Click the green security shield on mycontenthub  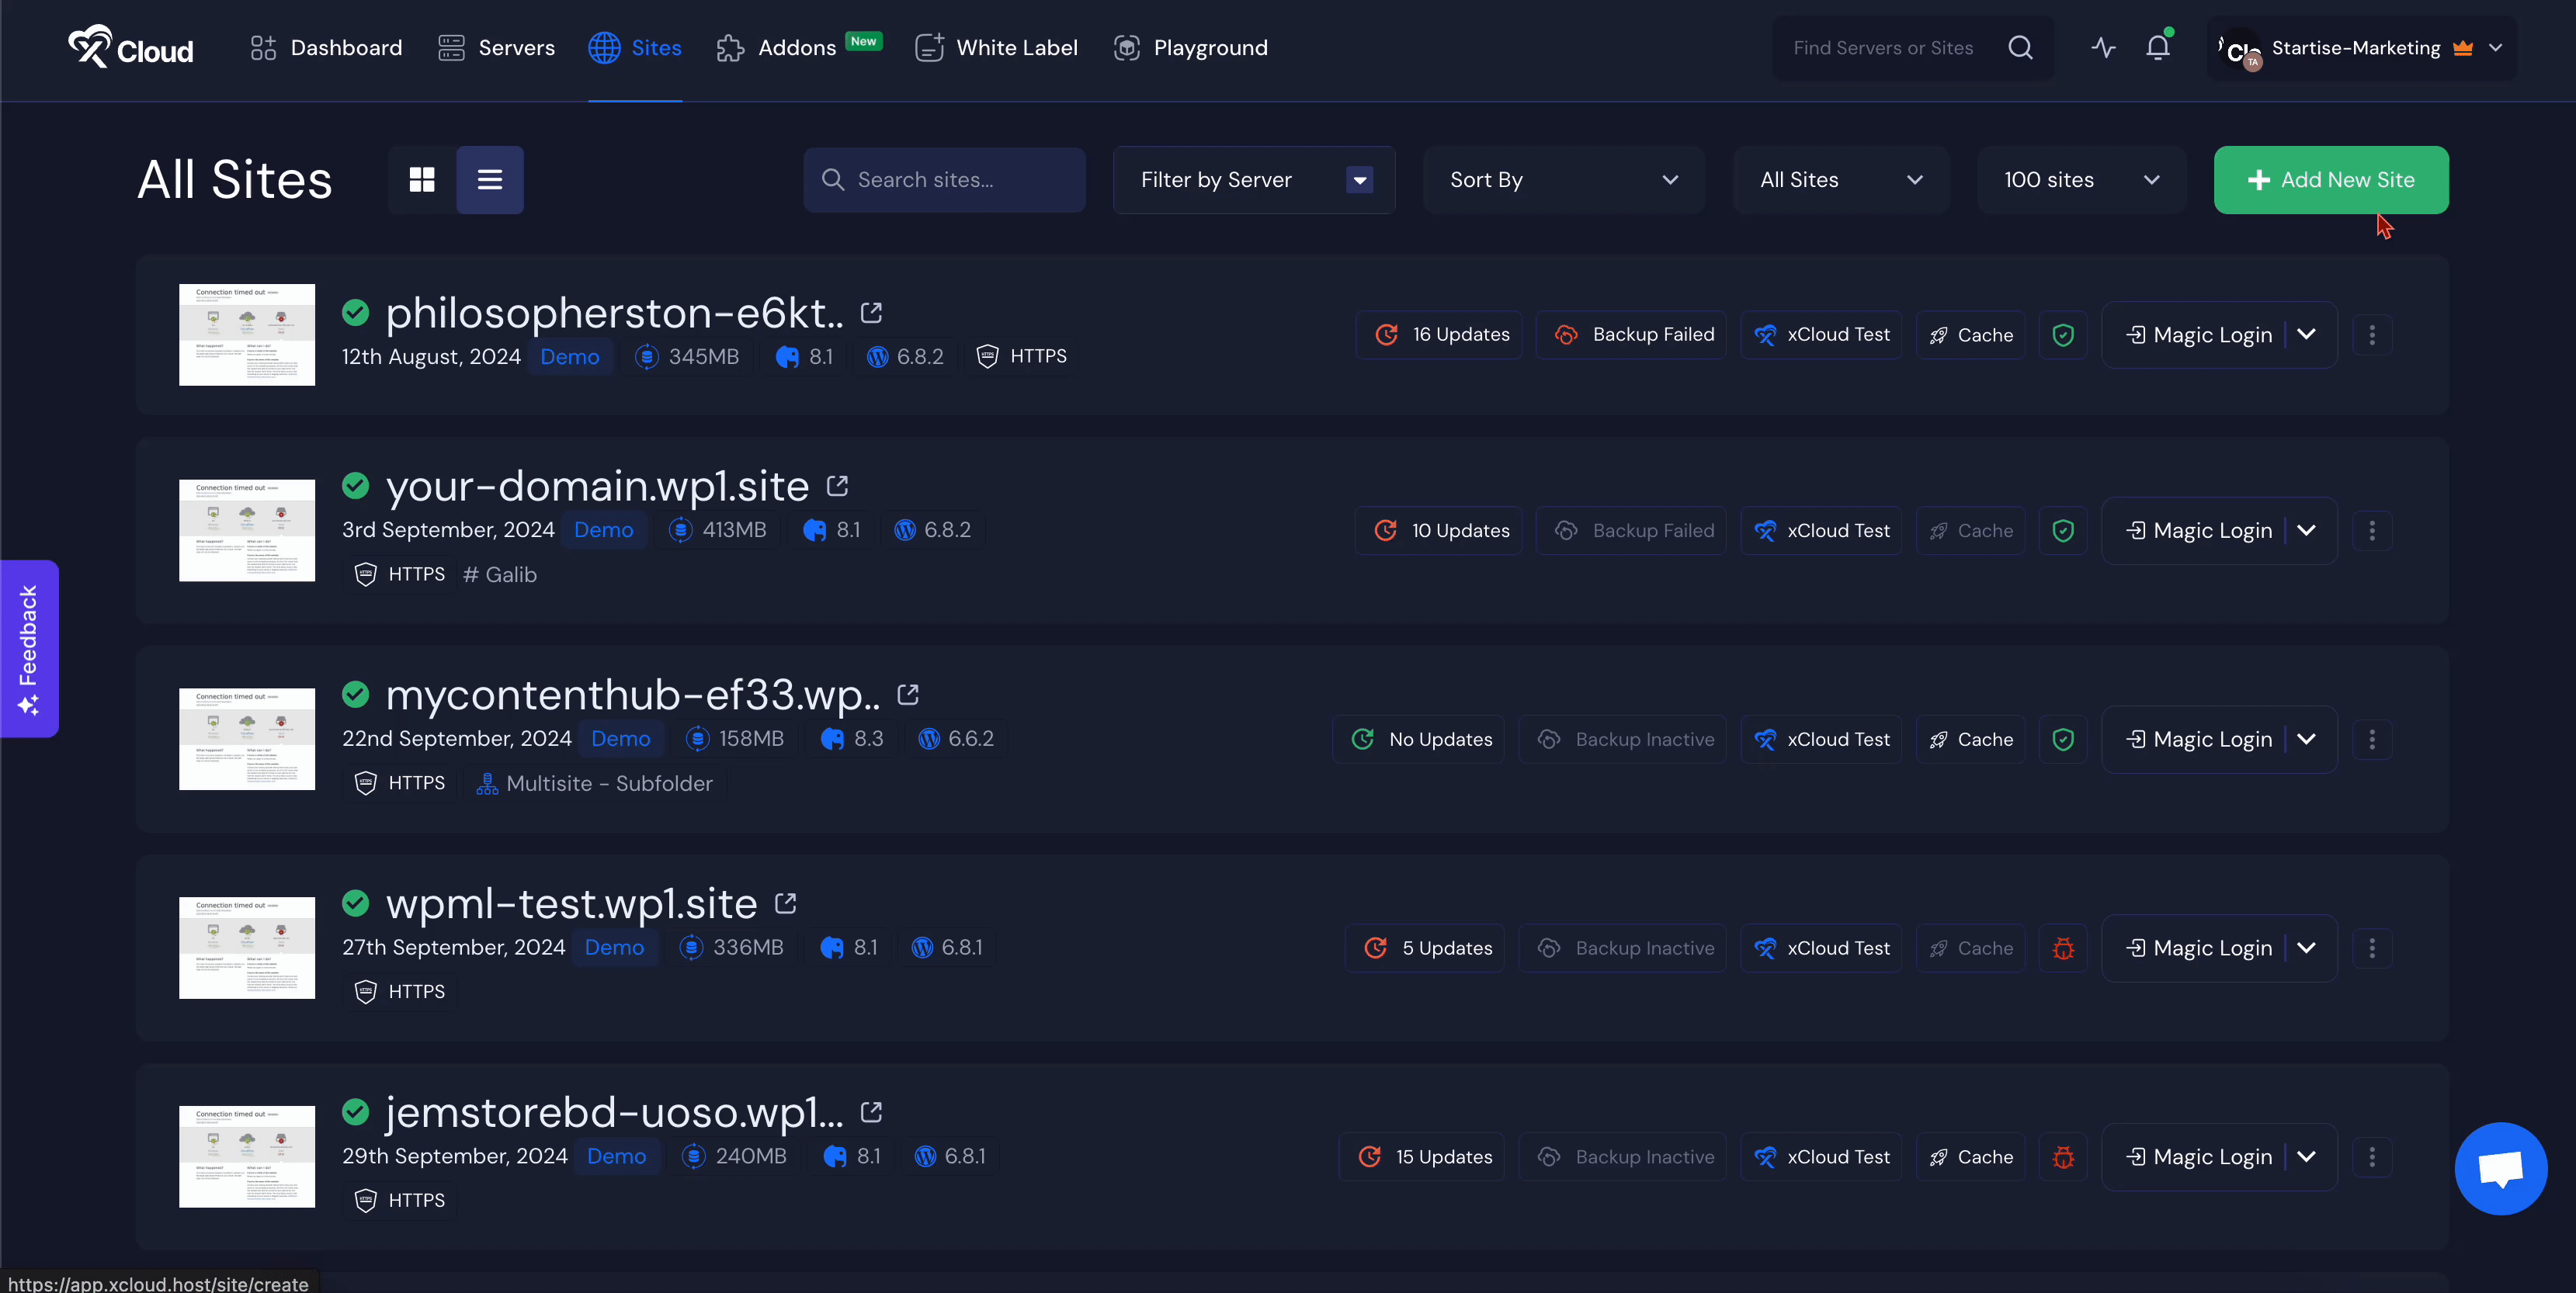click(x=2063, y=739)
